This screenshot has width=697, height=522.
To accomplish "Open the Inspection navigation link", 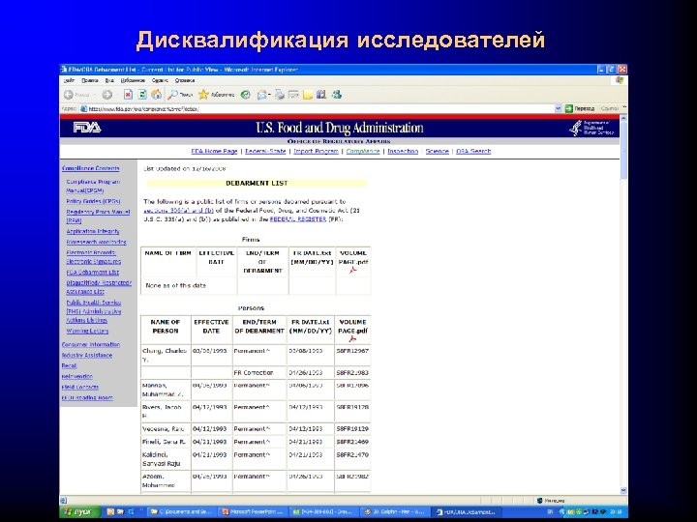I will [x=403, y=152].
